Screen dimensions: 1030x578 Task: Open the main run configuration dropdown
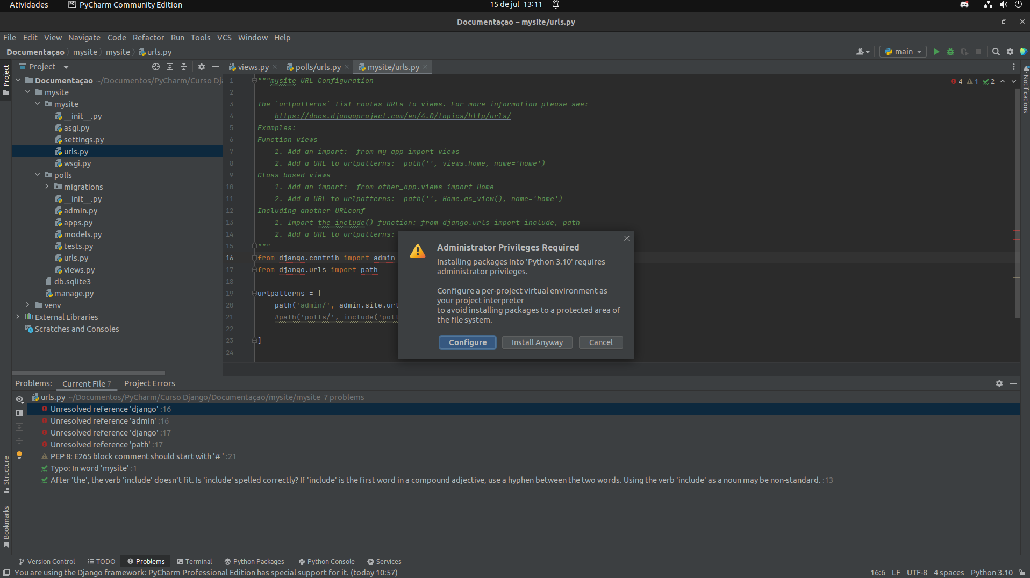pyautogui.click(x=903, y=52)
